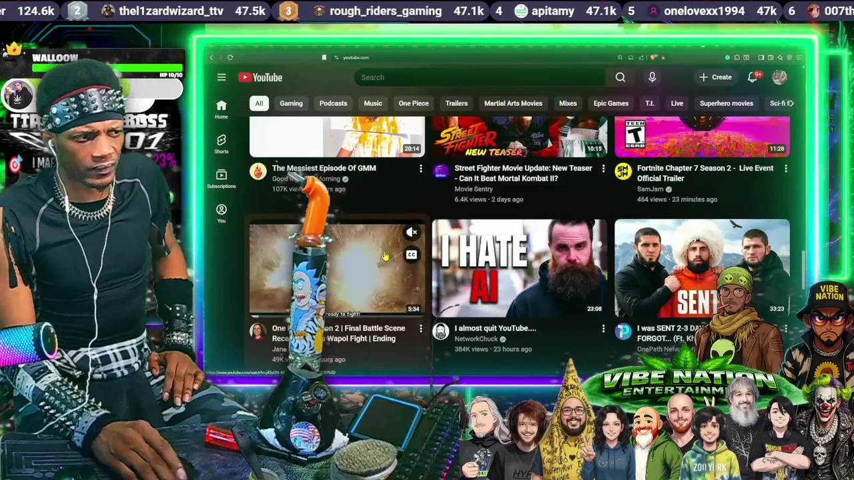
Task: Click '6.4K views • 2 days ago' text
Action: pos(489,199)
